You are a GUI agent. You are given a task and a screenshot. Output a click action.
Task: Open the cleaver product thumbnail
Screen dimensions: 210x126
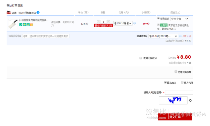pos(13,24)
